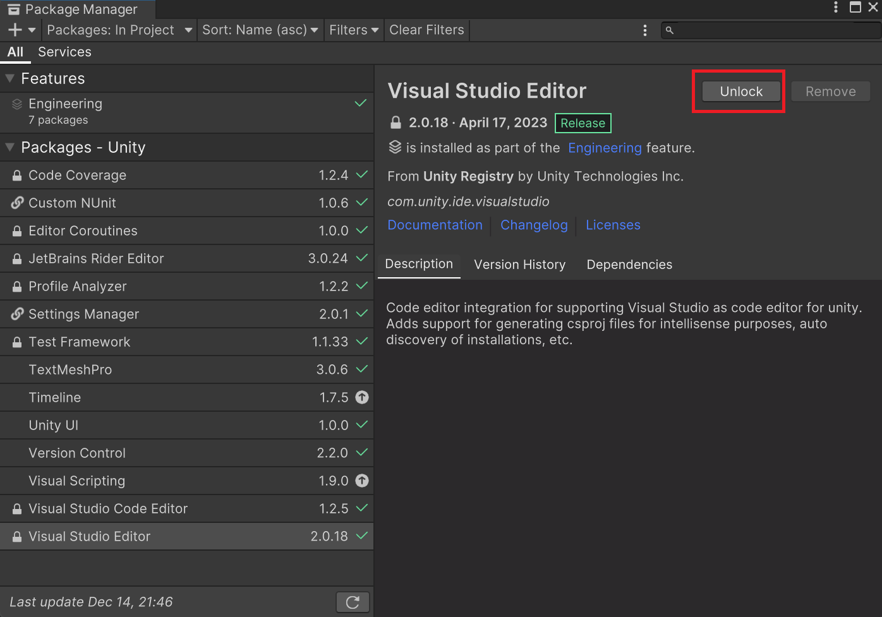Click the Unlock button
Viewport: 882px width, 617px height.
(741, 92)
